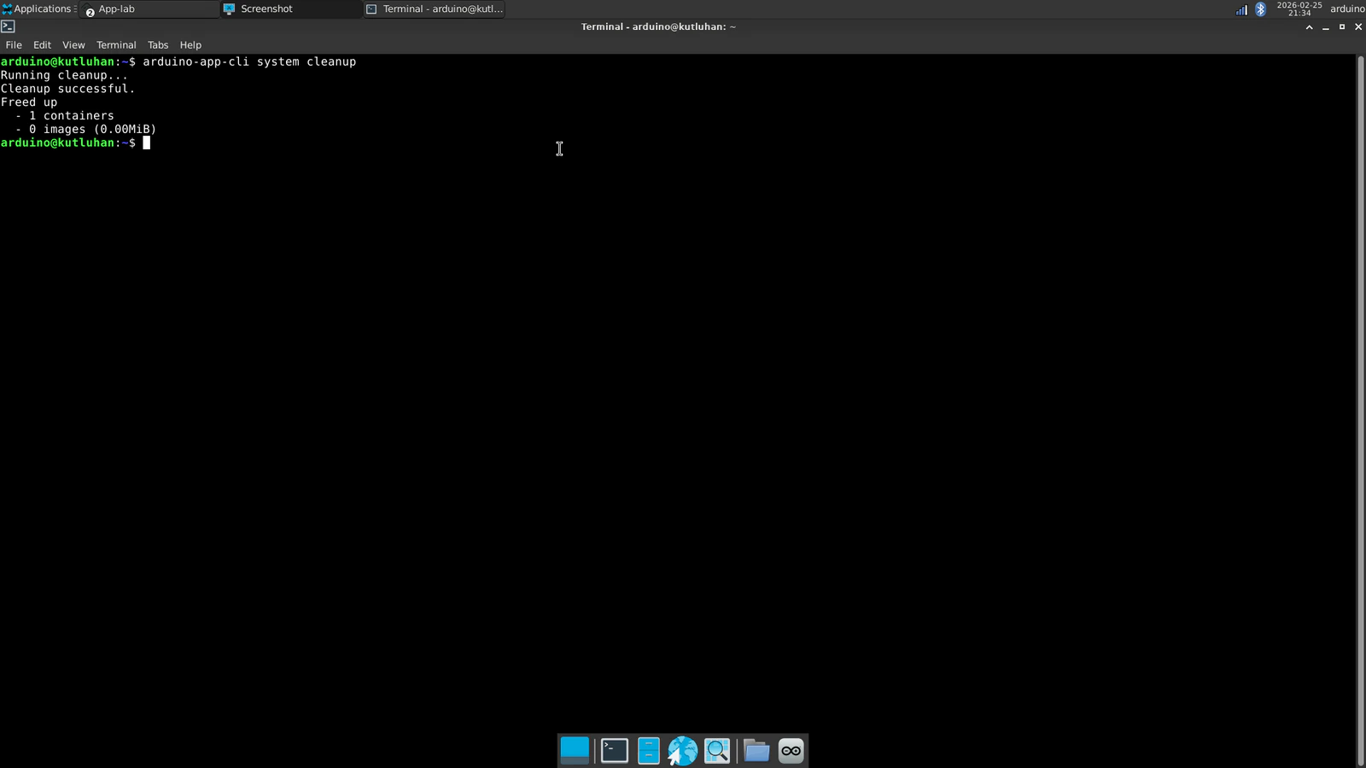Click the window title 'Terminal - arduino@kutluhan: ~'
The image size is (1366, 768).
(x=658, y=26)
